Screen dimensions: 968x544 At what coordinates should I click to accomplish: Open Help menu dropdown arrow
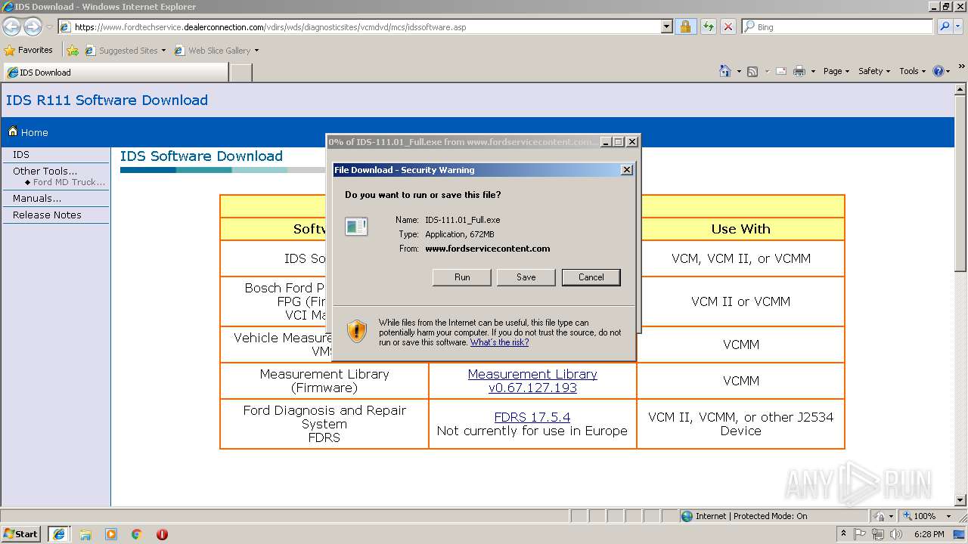[x=948, y=71]
